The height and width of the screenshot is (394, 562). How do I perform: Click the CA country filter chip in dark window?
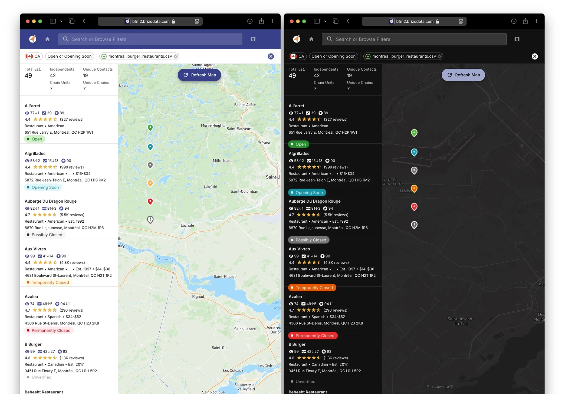coord(297,56)
